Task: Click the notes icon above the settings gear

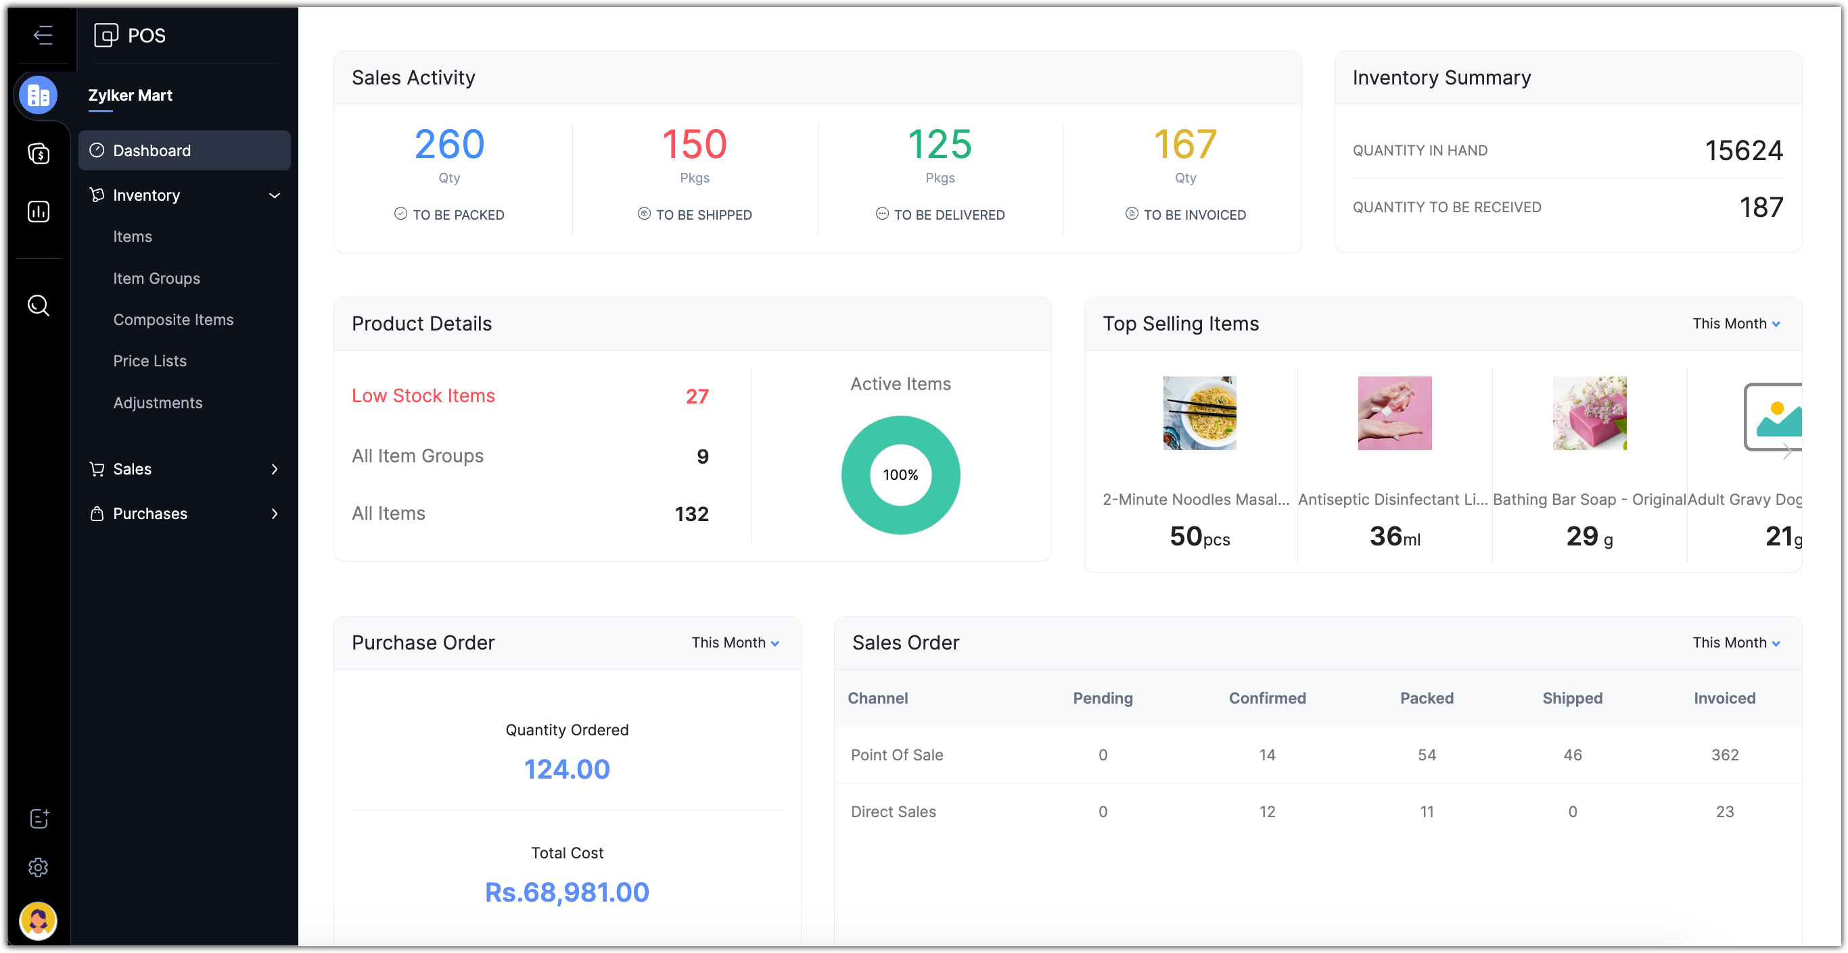Action: tap(38, 818)
